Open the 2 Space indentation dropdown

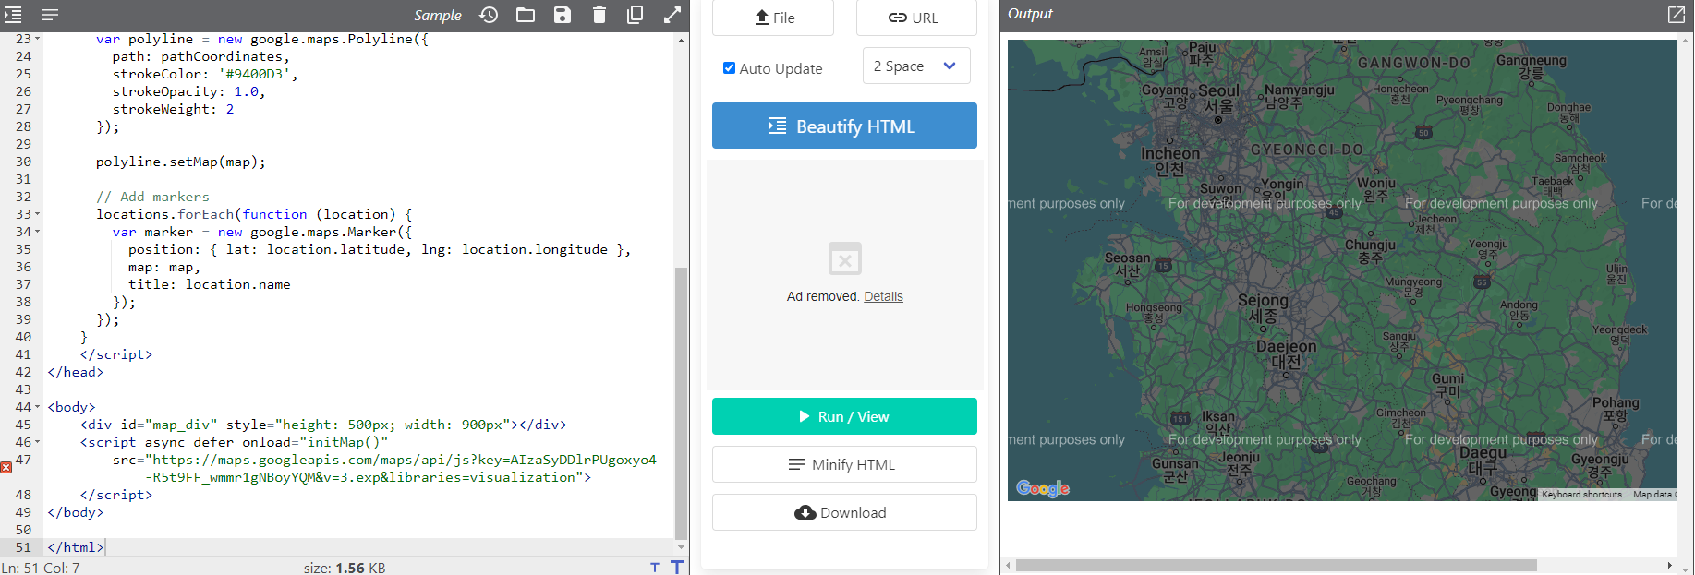[x=916, y=66]
